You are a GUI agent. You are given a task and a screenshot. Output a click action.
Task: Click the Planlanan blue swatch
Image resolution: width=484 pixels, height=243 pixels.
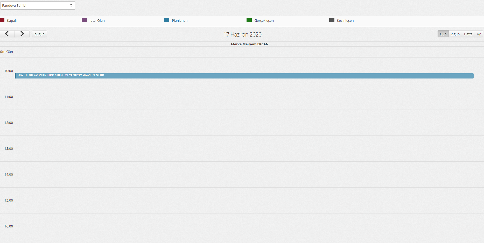point(167,20)
